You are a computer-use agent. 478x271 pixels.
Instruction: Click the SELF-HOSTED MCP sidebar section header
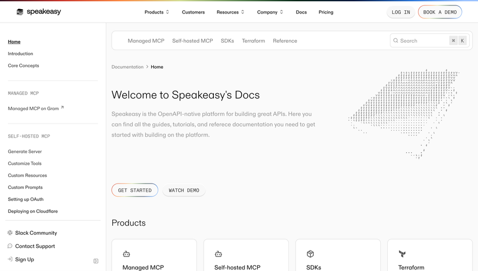(x=29, y=136)
